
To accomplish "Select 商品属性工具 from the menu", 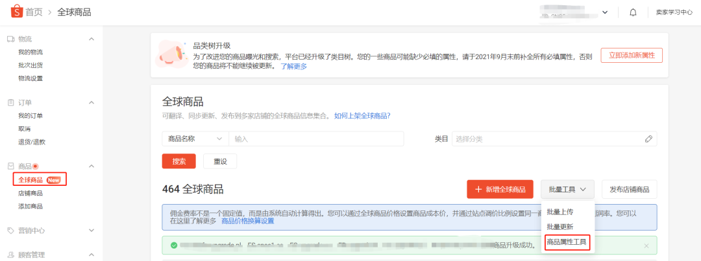I will [566, 242].
